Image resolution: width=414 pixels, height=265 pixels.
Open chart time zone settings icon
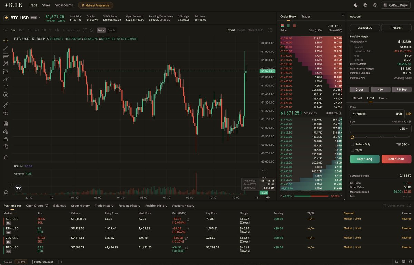pyautogui.click(x=268, y=198)
